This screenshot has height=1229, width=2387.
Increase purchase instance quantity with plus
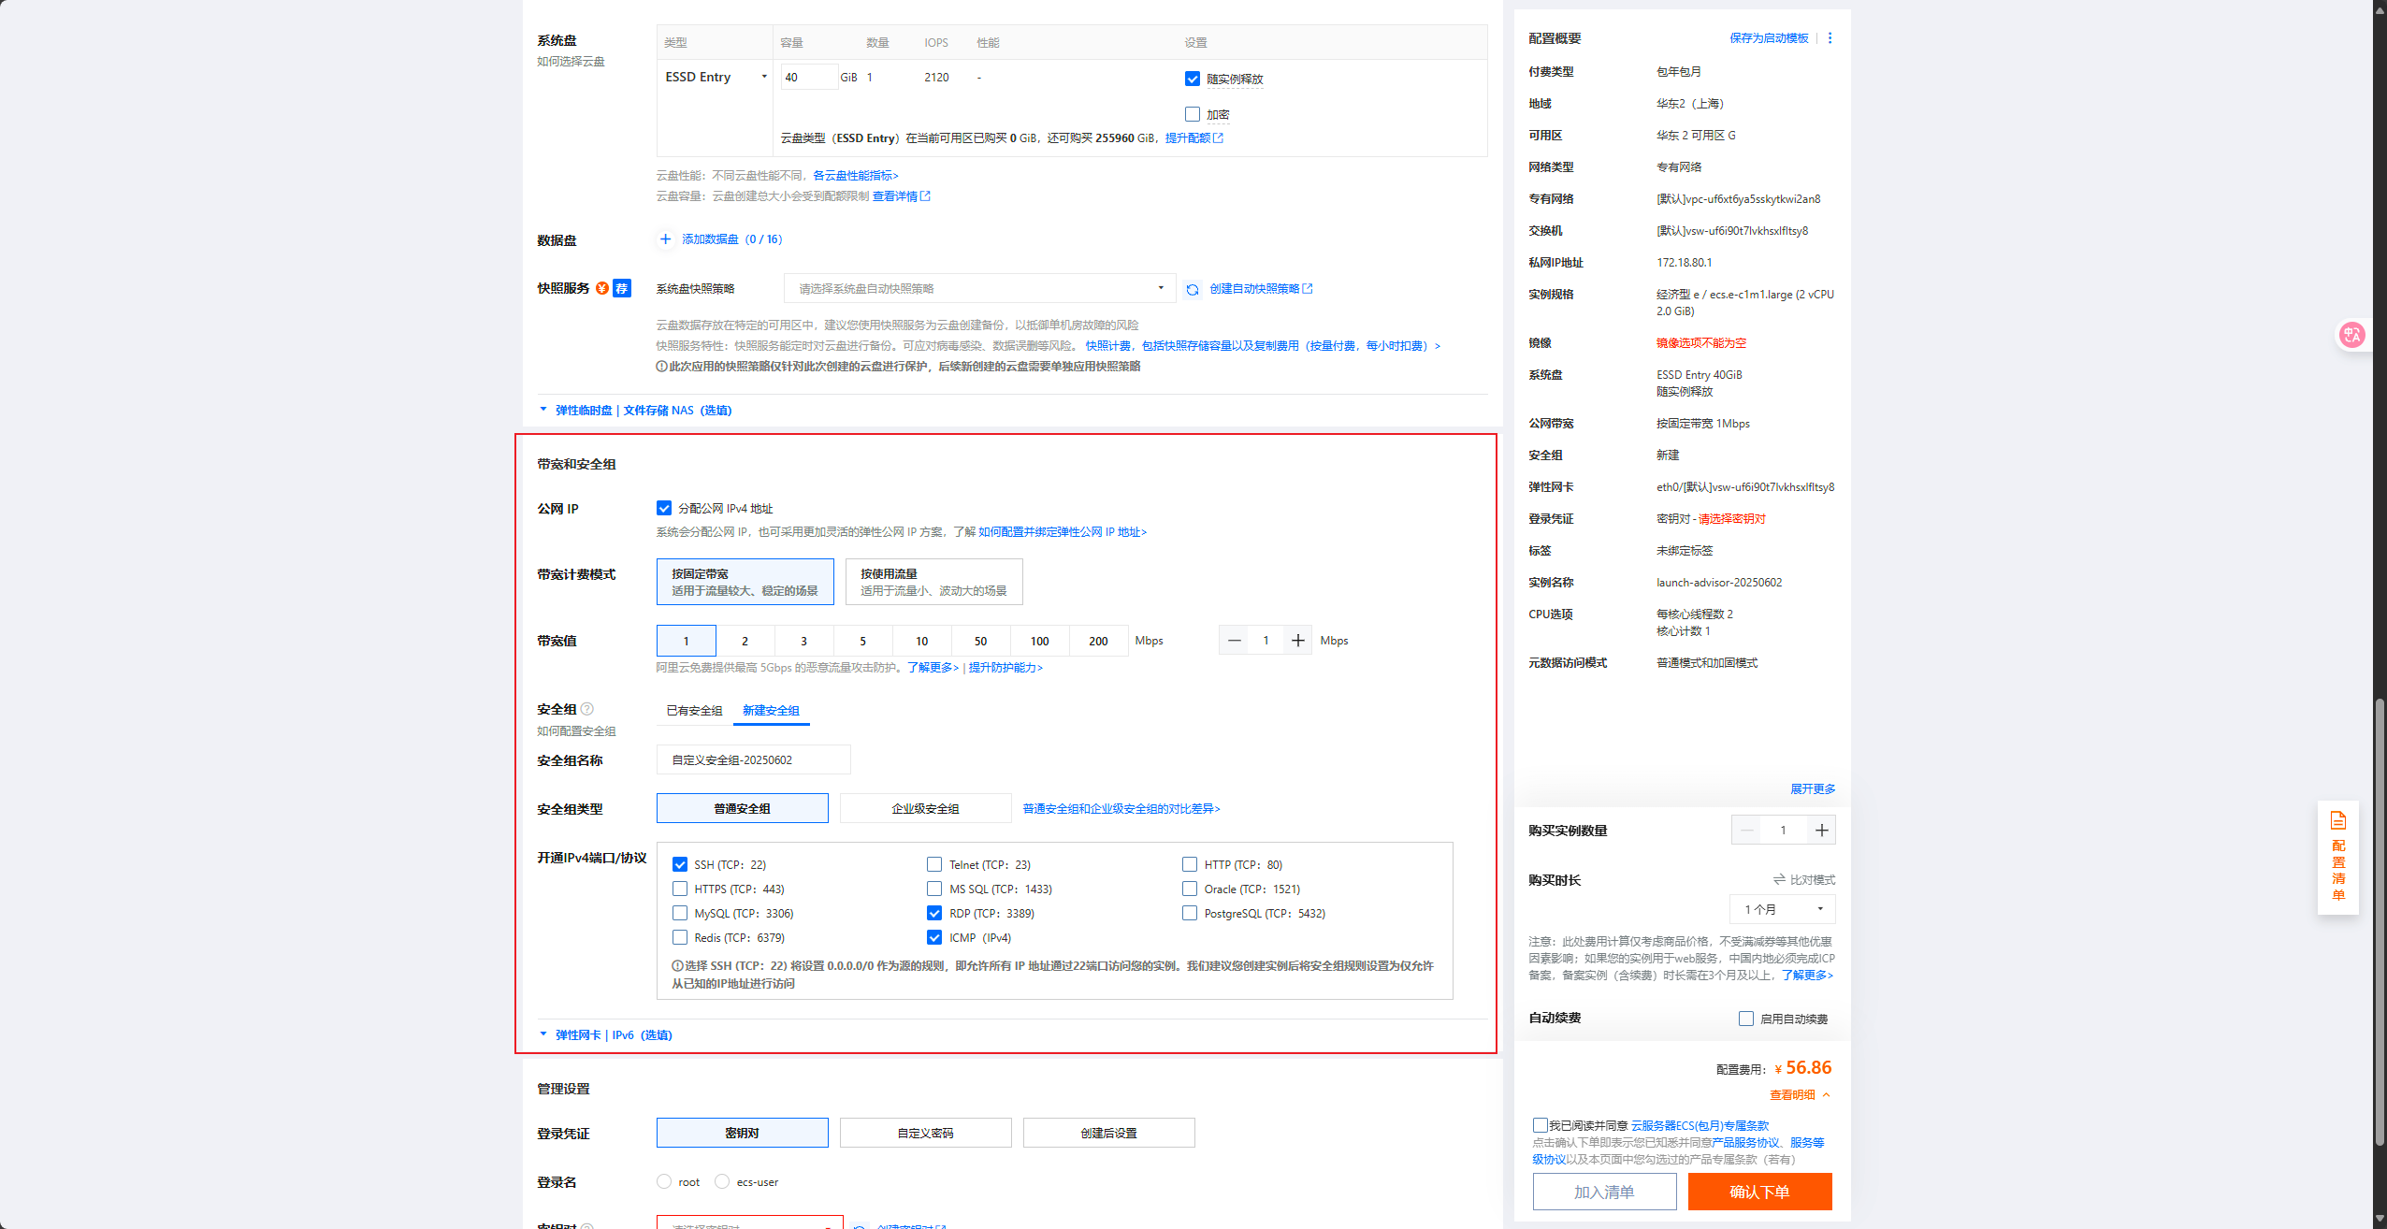coord(1821,830)
